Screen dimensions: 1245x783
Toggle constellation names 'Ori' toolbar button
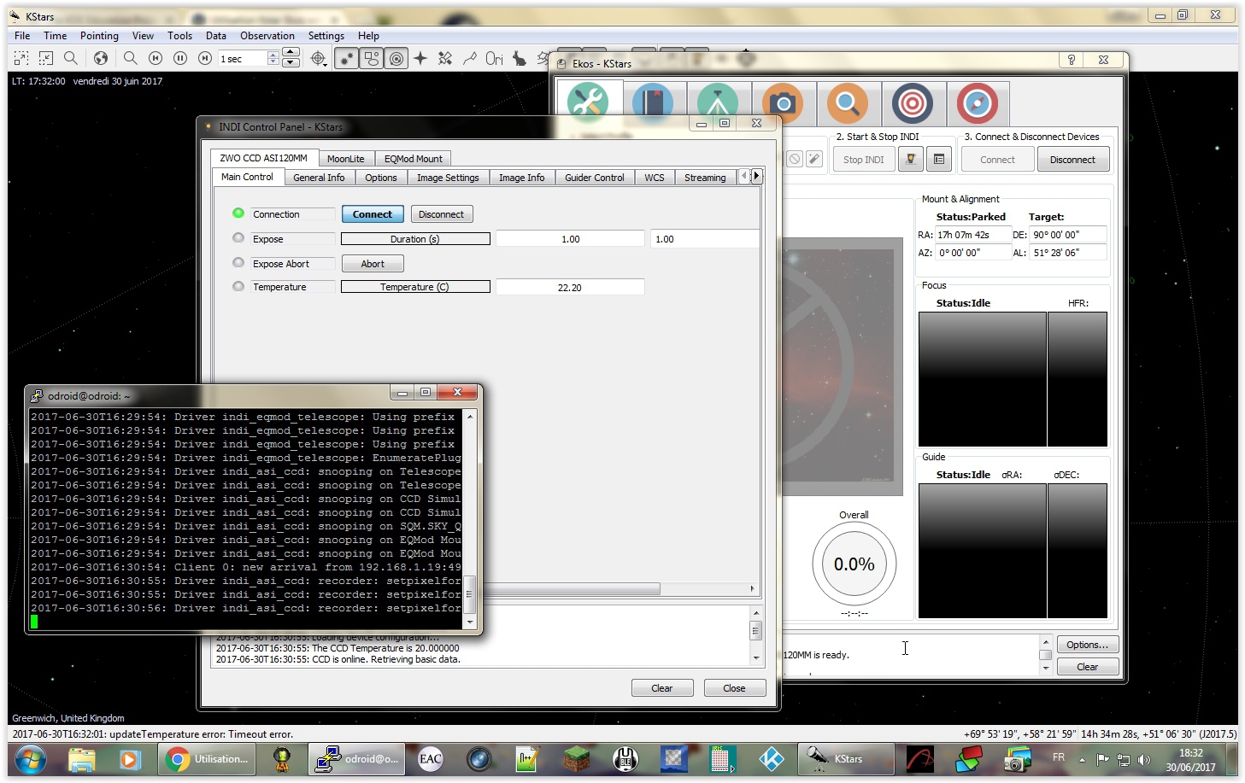coord(494,58)
